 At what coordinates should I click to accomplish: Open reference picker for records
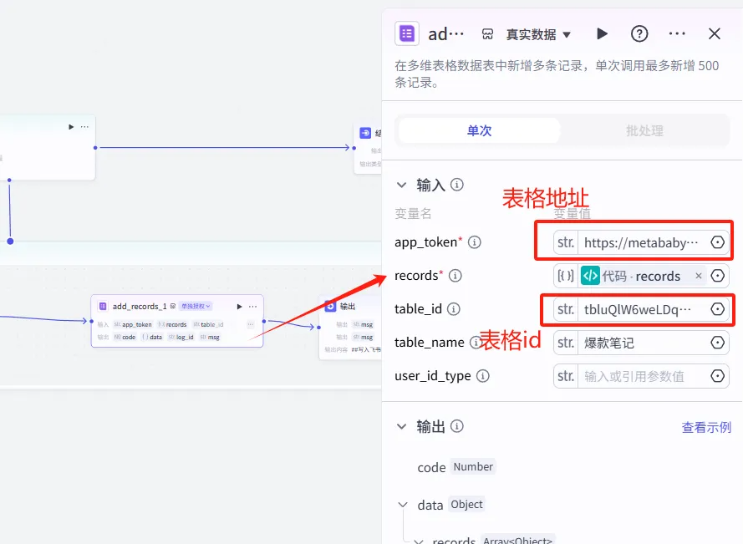click(717, 275)
